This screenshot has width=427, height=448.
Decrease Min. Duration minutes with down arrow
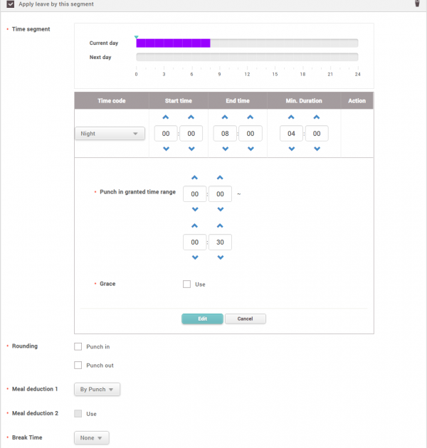(317, 149)
